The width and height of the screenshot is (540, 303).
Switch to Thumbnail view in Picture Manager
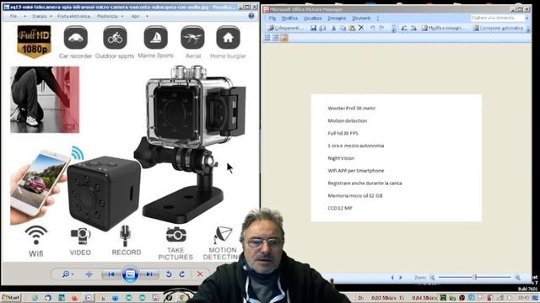coord(267,38)
